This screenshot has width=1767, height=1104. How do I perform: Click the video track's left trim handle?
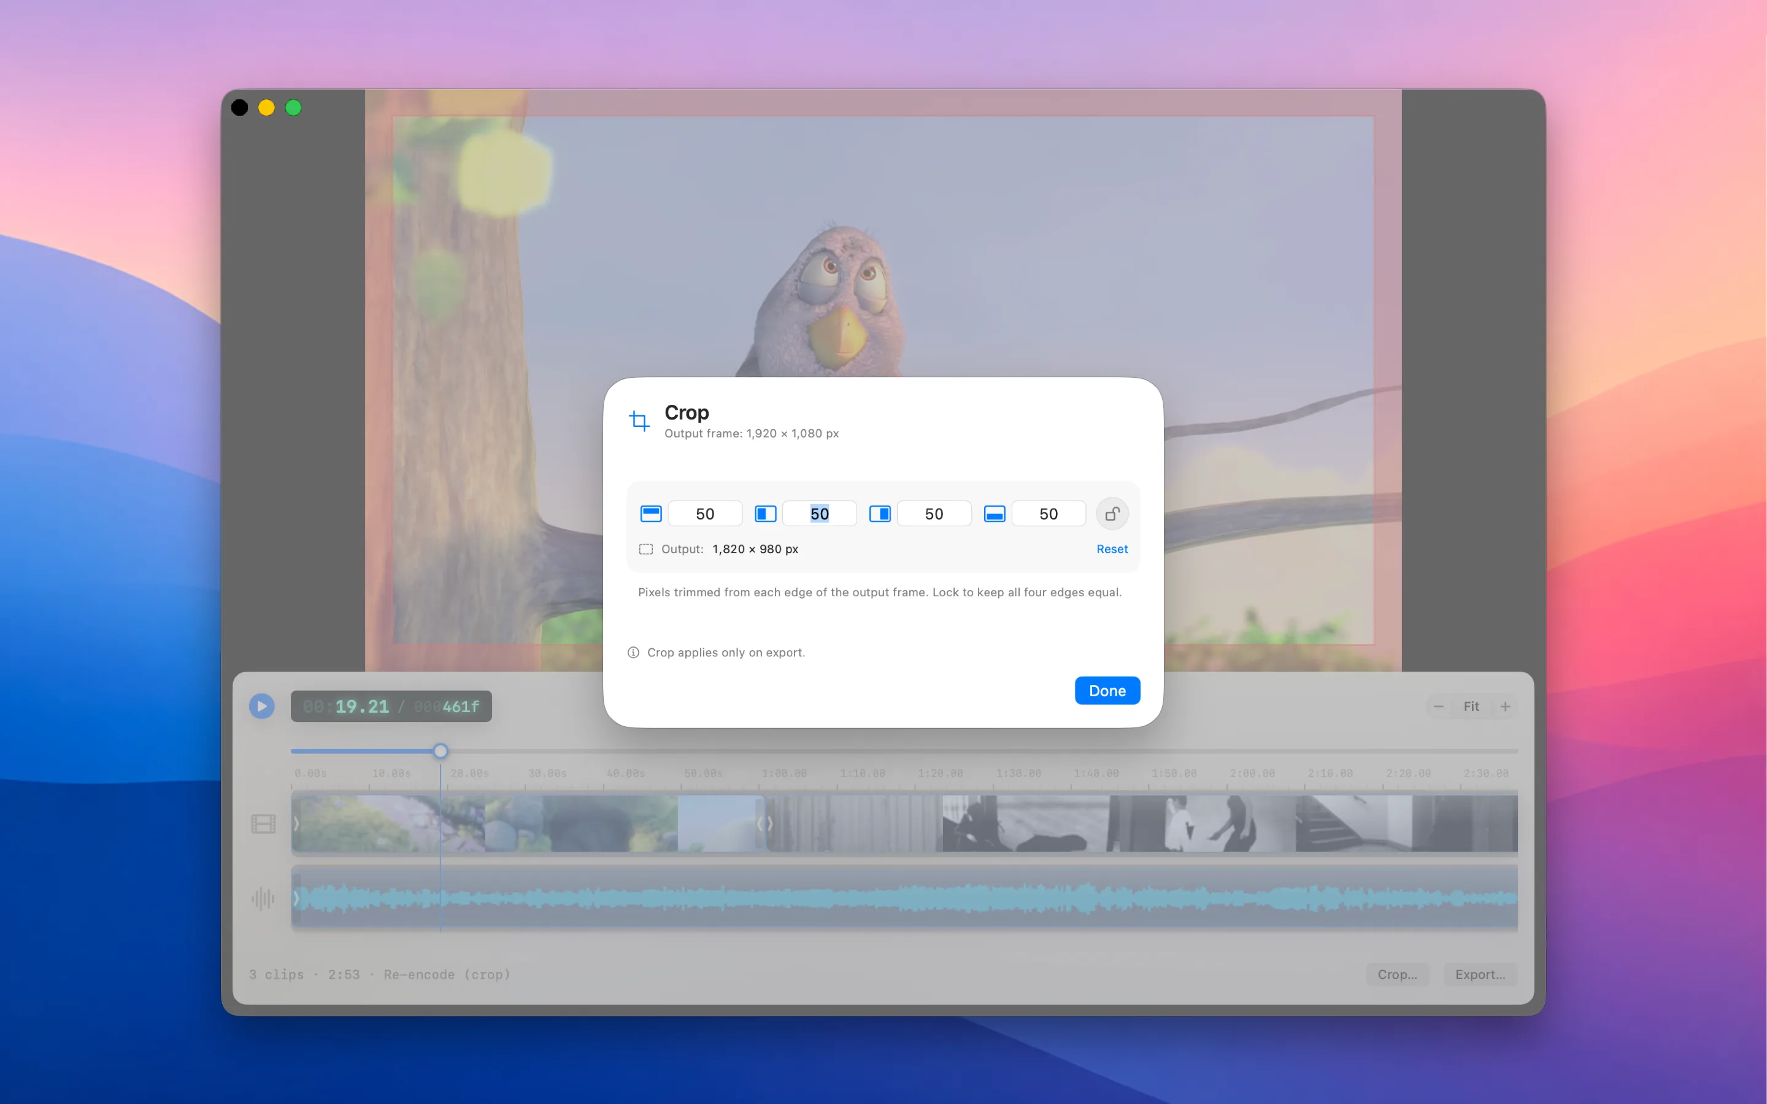pos(296,824)
